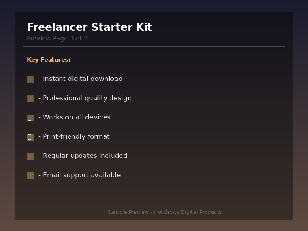
Task: Select the icon beside Regular updates included
Action: click(30, 156)
